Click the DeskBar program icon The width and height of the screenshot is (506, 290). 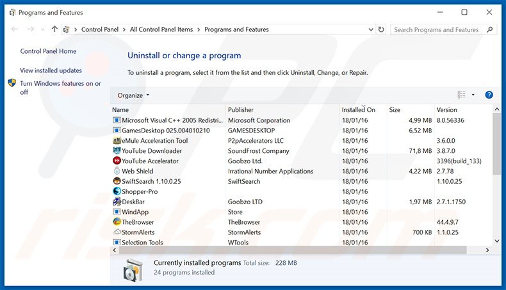pos(117,202)
